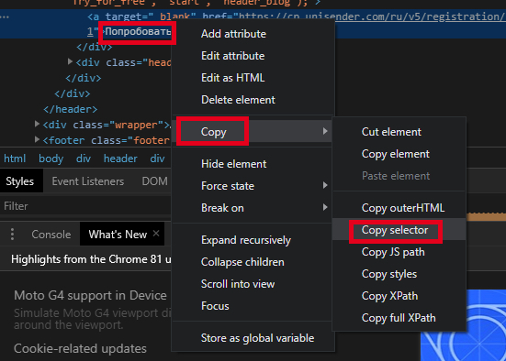
Task: Expand the footer element node
Action: [37, 139]
